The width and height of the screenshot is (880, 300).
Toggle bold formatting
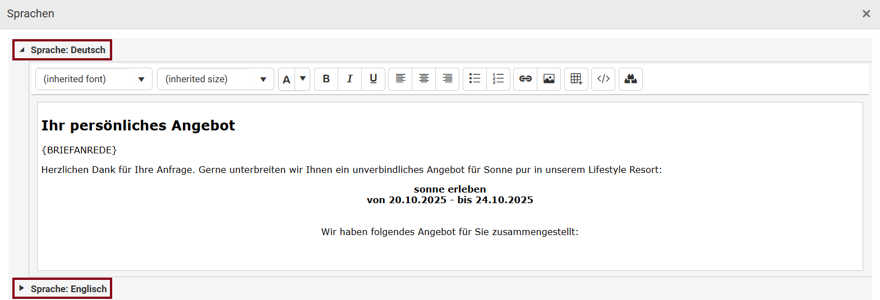[x=326, y=79]
